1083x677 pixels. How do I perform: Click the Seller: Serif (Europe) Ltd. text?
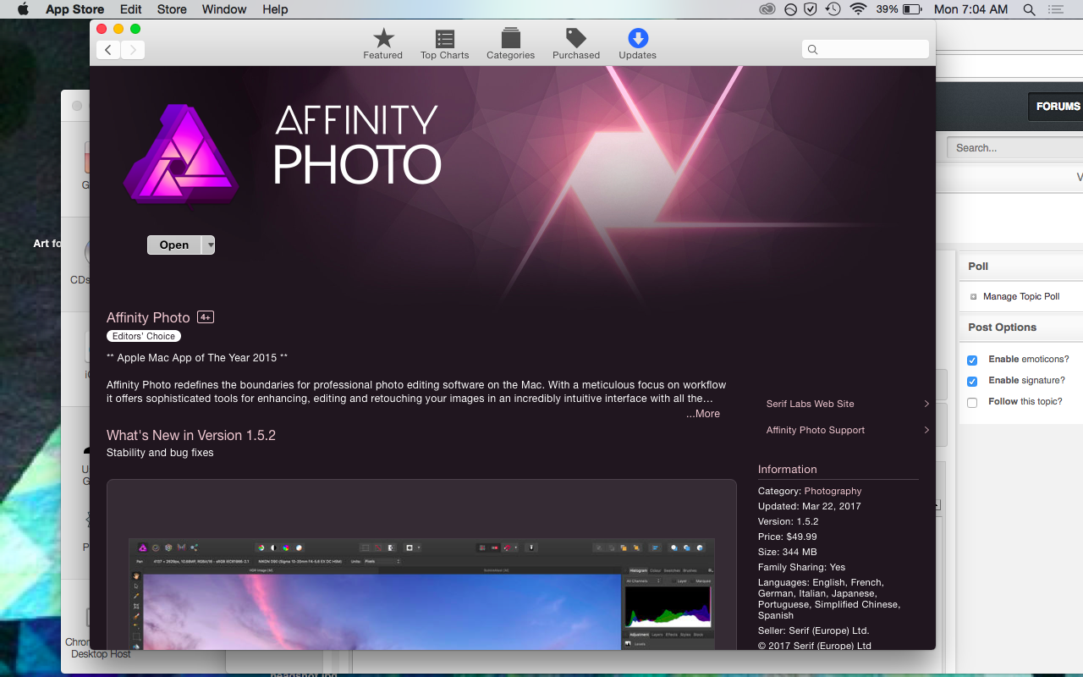[814, 630]
